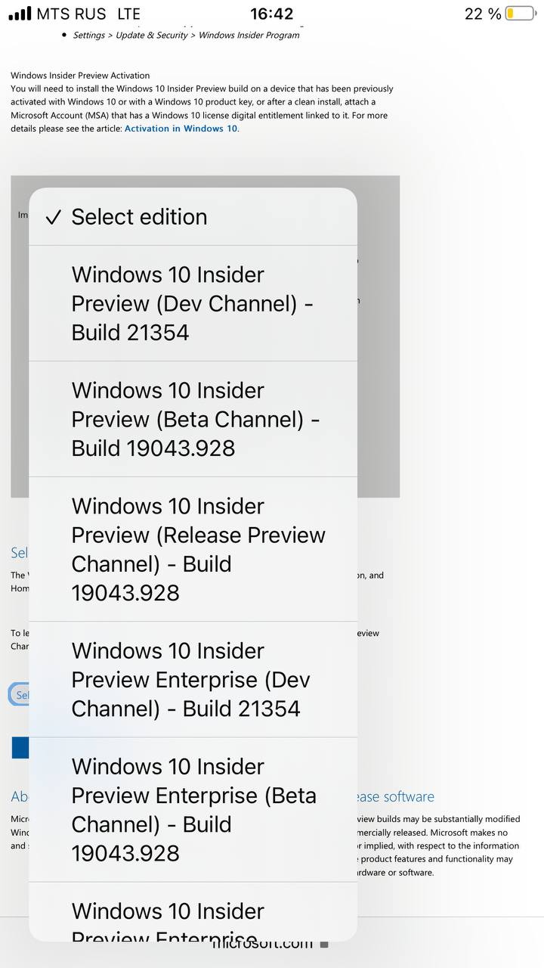This screenshot has width=544, height=968.
Task: Tap the 'Windows Insider Preview Activation' heading
Action: click(x=80, y=76)
